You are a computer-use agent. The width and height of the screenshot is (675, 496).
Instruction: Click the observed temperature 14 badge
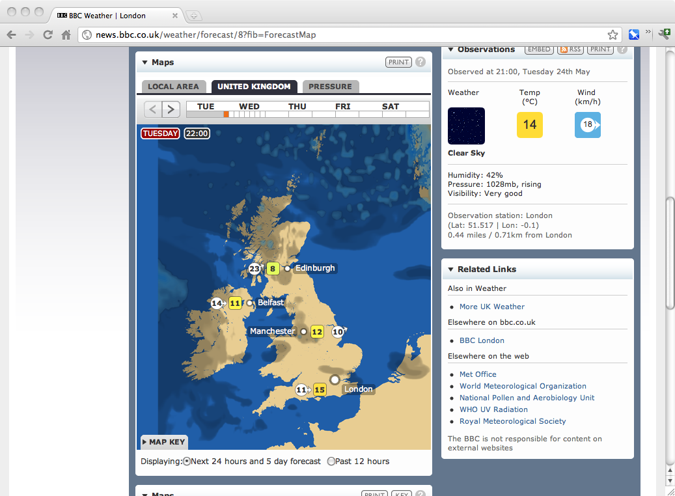pyautogui.click(x=529, y=125)
